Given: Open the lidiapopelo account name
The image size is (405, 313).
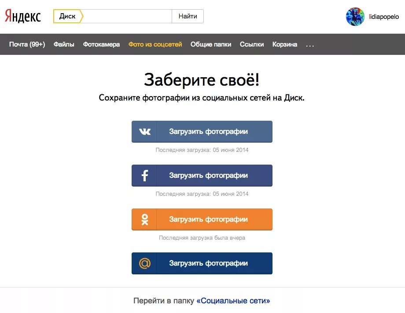Looking at the screenshot, I should coord(383,17).
